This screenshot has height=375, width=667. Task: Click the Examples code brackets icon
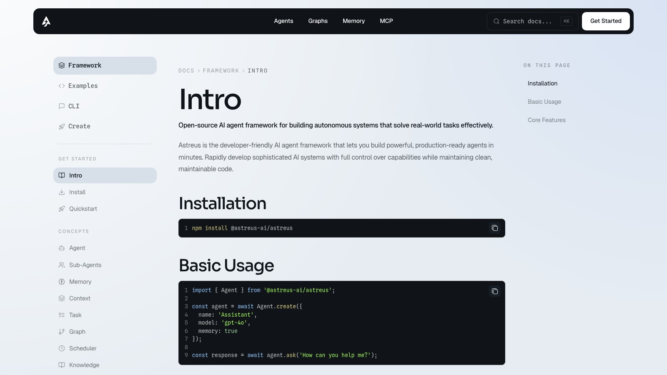pos(62,86)
